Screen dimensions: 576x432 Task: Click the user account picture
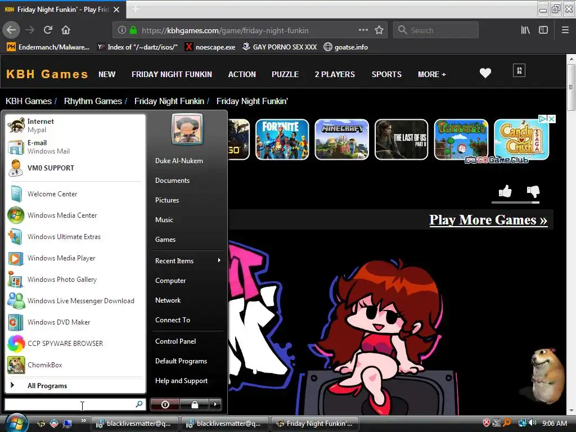[x=187, y=129]
